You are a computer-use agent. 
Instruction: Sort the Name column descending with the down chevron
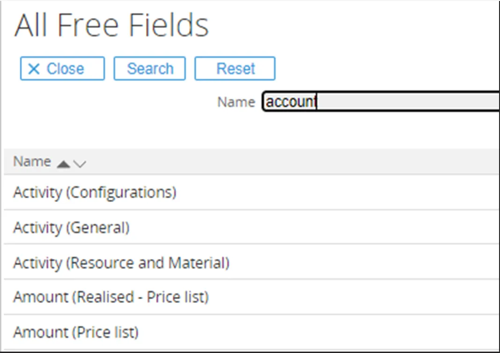click(x=80, y=164)
